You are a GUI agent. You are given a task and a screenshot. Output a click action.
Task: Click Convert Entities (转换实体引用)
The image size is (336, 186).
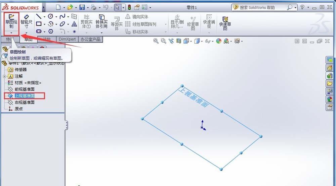pyautogui.click(x=101, y=22)
